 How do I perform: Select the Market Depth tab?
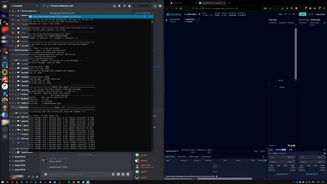coord(315,20)
